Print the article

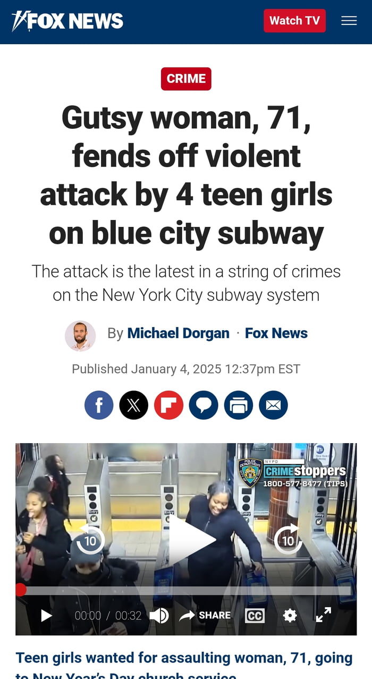[x=239, y=405]
